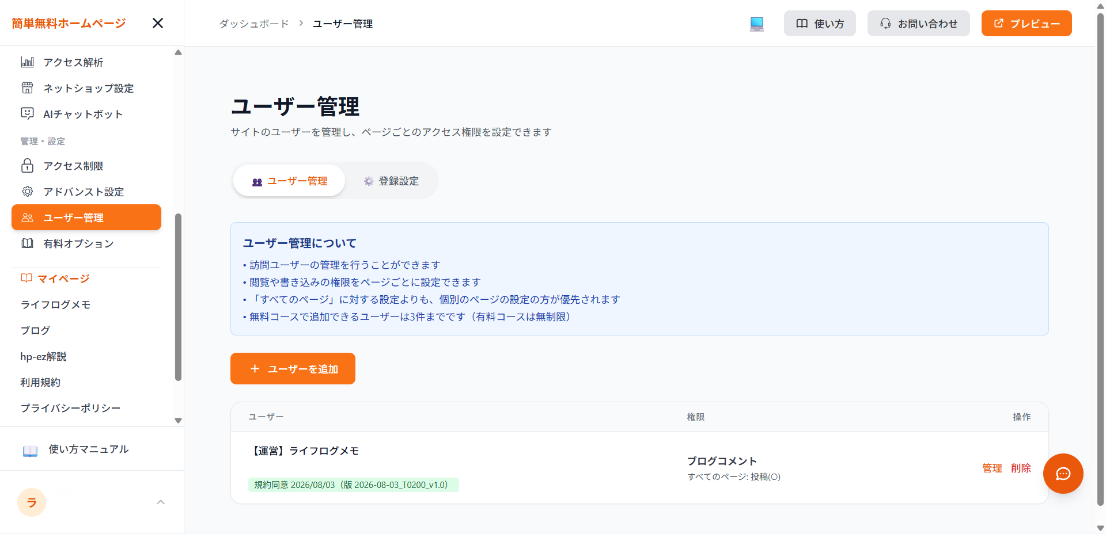Click the 有料オプション book icon
Viewport: 1106px width, 534px height.
click(27, 243)
